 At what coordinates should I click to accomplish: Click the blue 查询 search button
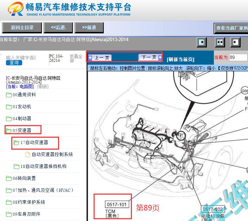pyautogui.click(x=14, y=63)
